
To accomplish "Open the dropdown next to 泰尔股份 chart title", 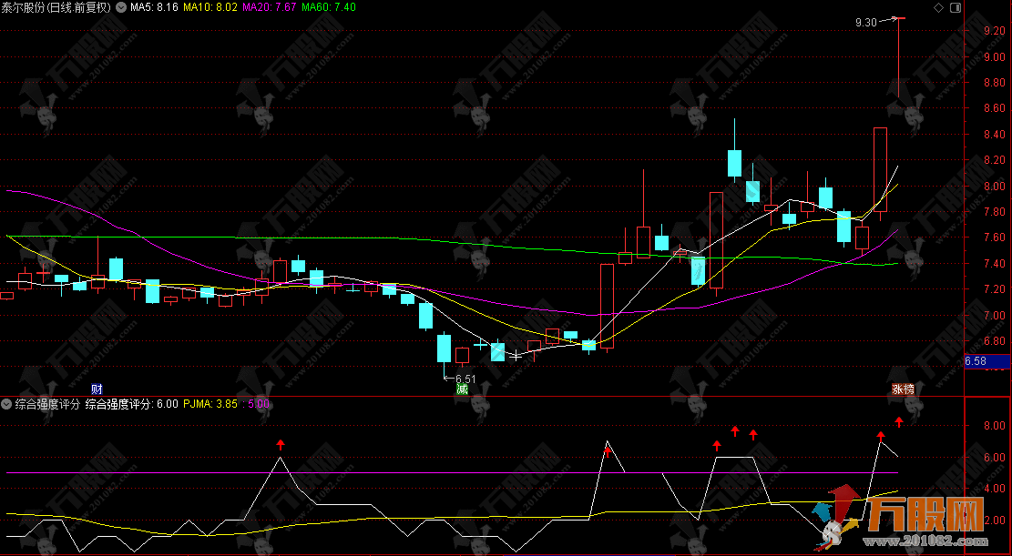I will point(120,8).
